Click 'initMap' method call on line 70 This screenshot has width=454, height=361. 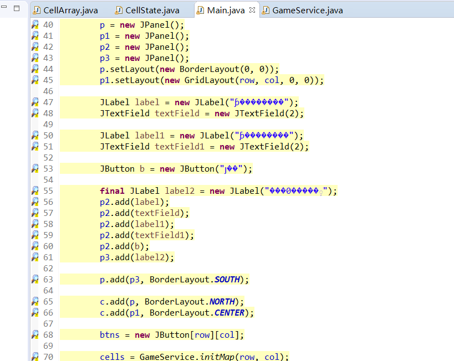pos(217,357)
